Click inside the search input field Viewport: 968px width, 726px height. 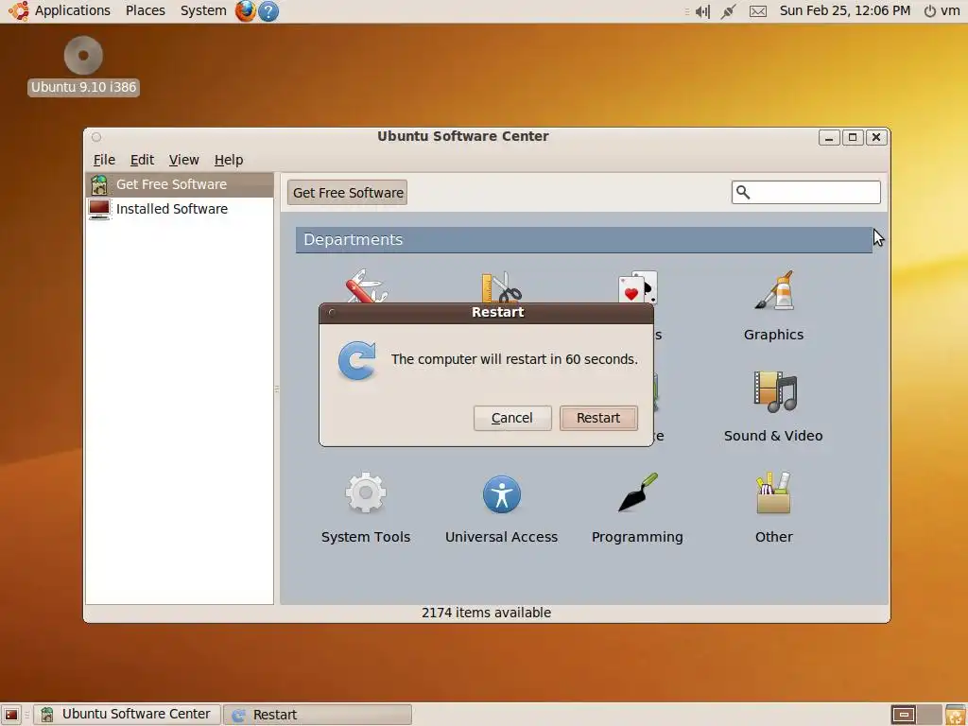click(x=806, y=193)
